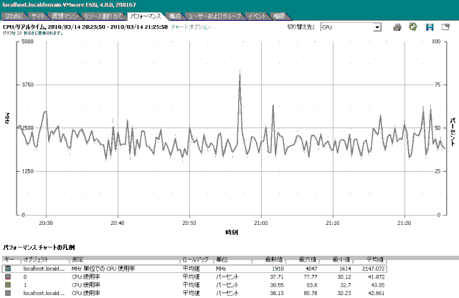
Task: Open チャート オプション link
Action: click(x=192, y=27)
